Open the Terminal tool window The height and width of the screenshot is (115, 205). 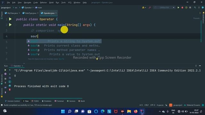point(59,101)
